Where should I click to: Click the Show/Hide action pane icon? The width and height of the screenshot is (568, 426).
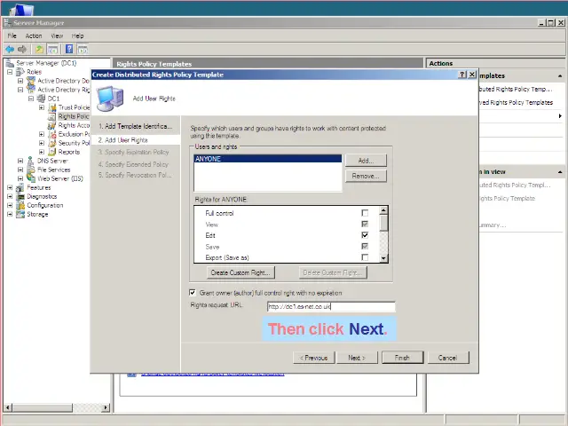point(83,49)
